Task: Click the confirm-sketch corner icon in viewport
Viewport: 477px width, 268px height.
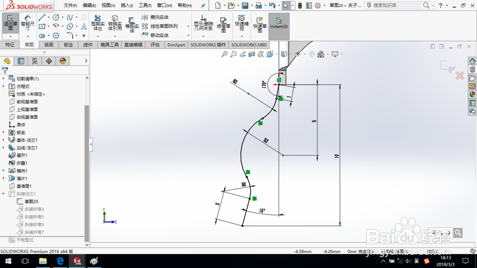Action: [447, 66]
